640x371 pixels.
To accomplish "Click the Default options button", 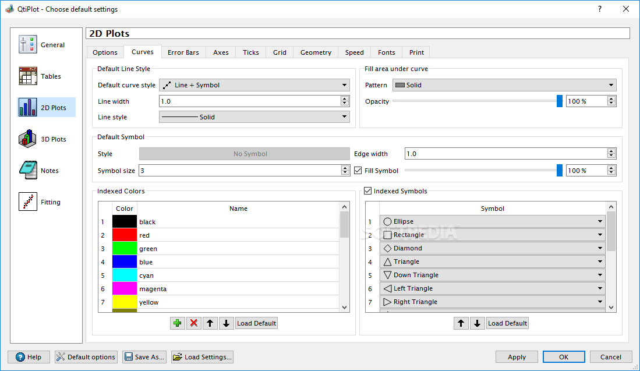I will 86,356.
